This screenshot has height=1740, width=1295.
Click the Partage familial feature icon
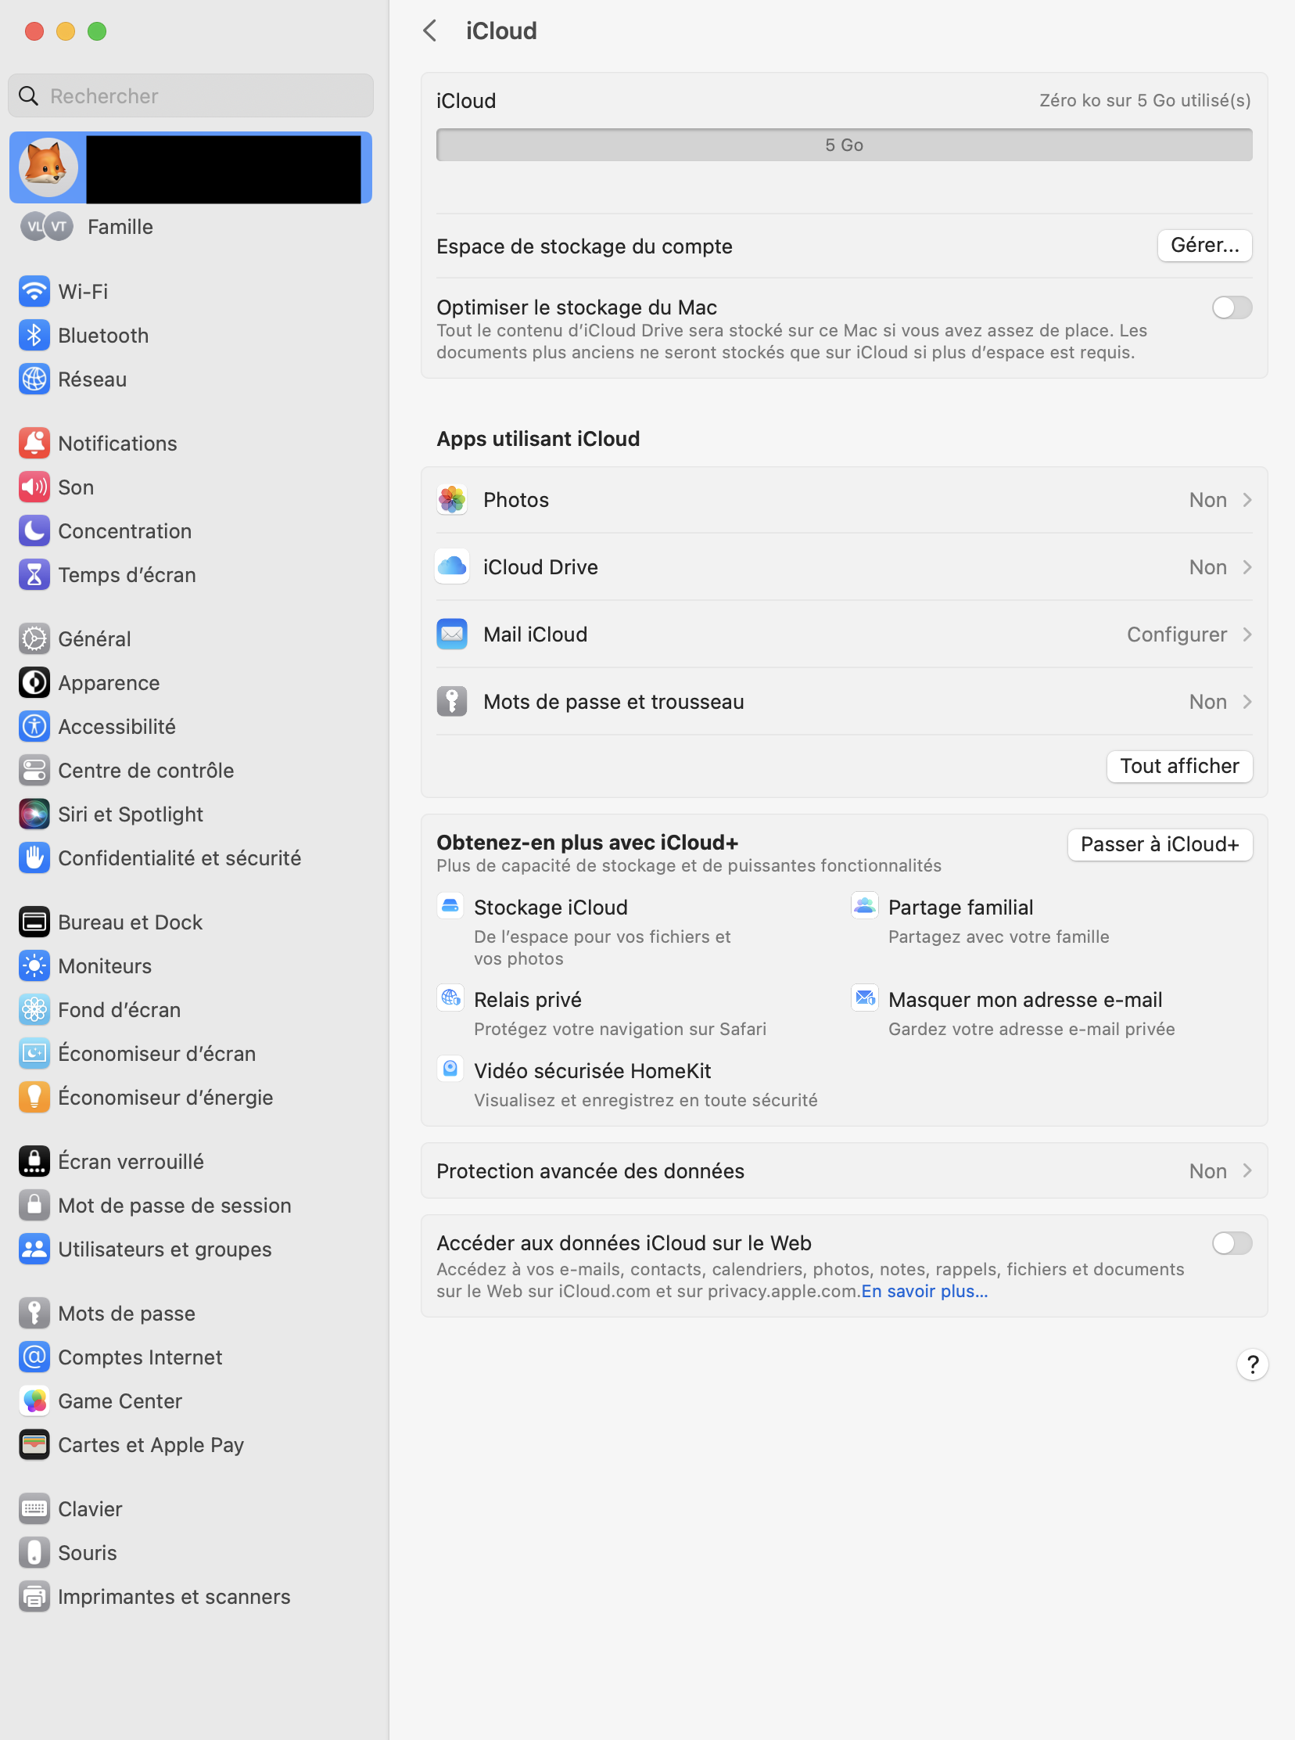point(865,908)
